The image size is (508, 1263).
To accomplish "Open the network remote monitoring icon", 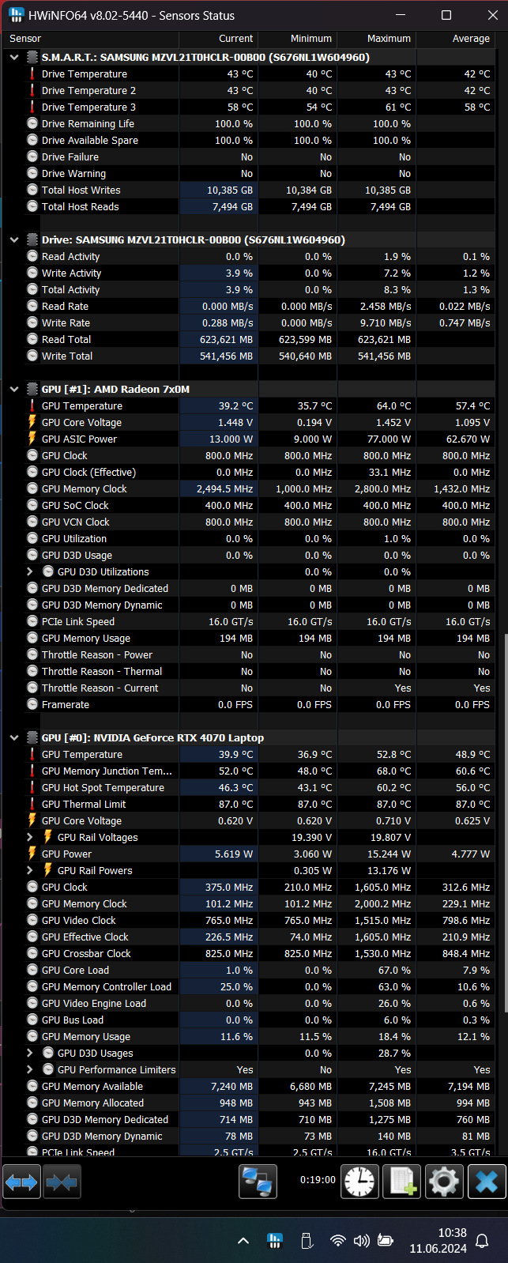I will tap(258, 1182).
